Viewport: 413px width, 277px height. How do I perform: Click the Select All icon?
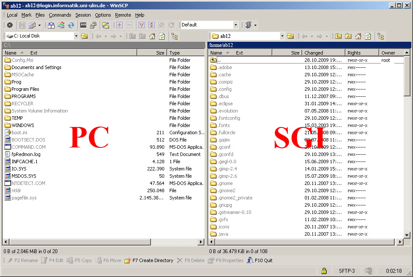coord(142,25)
